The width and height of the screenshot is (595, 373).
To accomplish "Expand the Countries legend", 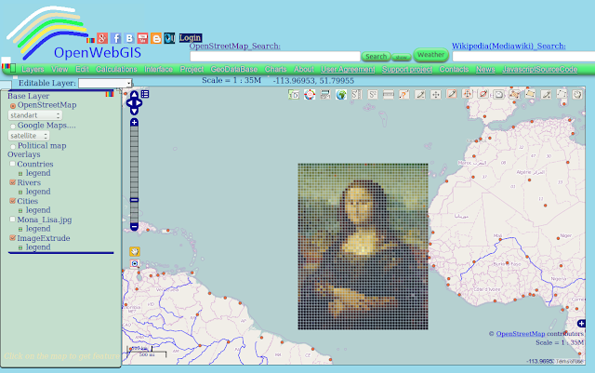I will tap(20, 174).
